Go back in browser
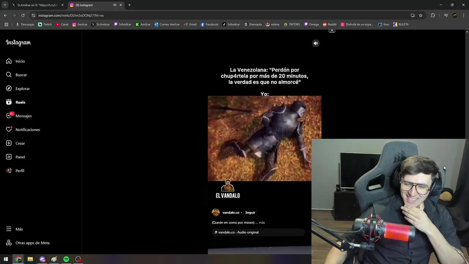This screenshot has height=264, width=469. click(x=5, y=15)
